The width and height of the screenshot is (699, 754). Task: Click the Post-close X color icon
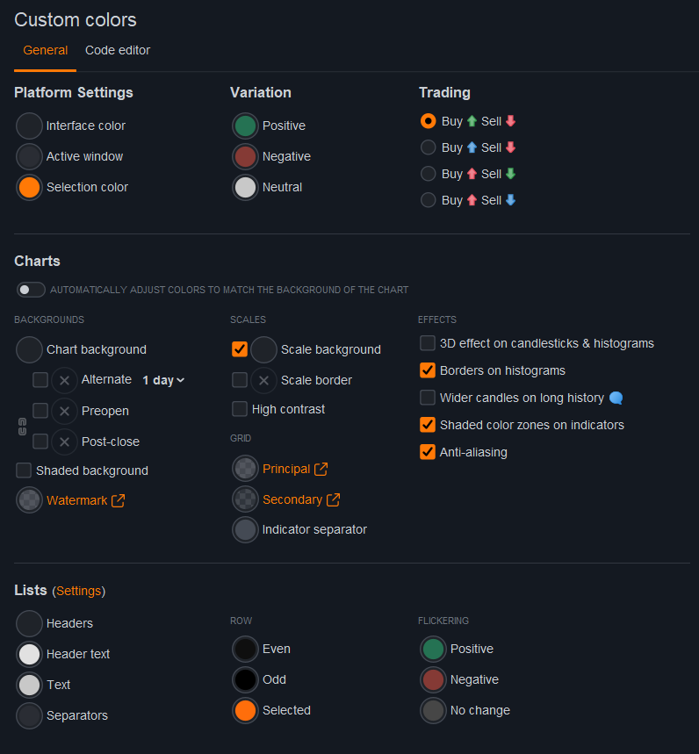[64, 442]
